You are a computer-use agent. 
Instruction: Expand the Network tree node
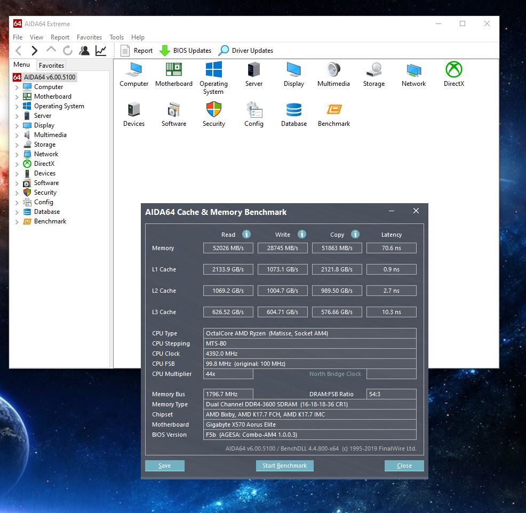coord(17,155)
